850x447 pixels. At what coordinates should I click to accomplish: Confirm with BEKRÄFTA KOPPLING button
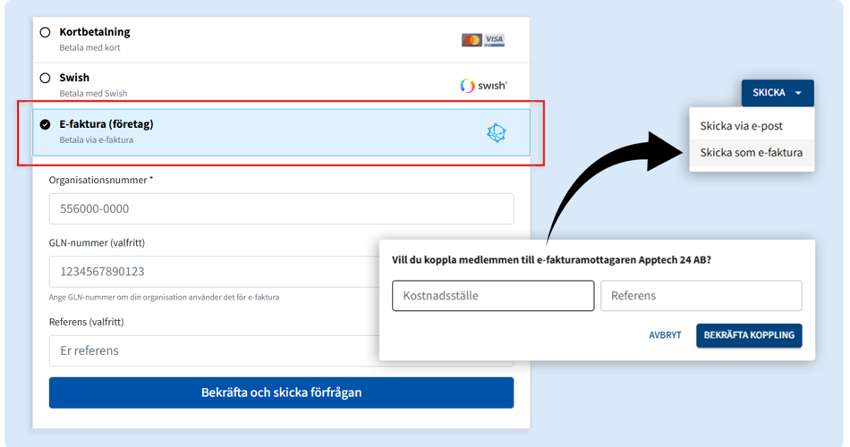click(x=749, y=335)
